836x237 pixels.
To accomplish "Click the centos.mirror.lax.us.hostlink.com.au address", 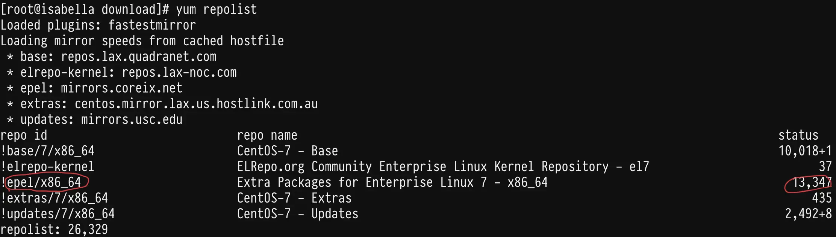I will [x=196, y=104].
